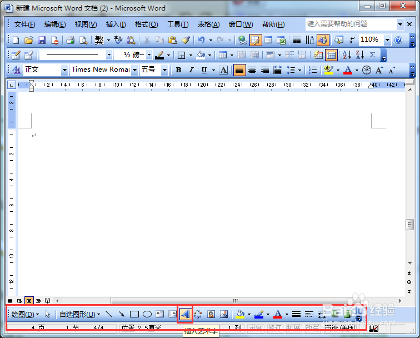Paste from clipboard icon
The image size is (420, 338).
[172, 40]
